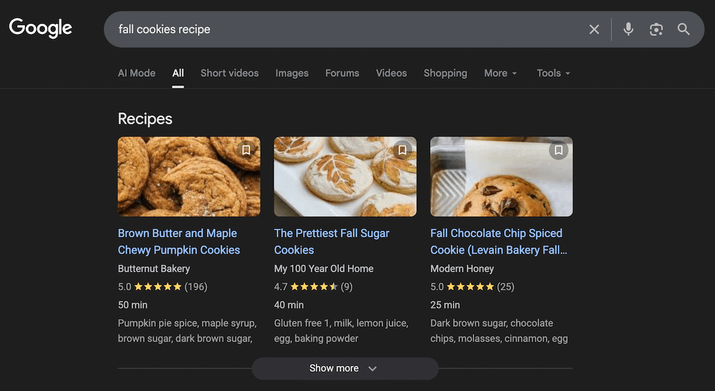Select the Shopping tab
The image size is (715, 391).
click(445, 73)
